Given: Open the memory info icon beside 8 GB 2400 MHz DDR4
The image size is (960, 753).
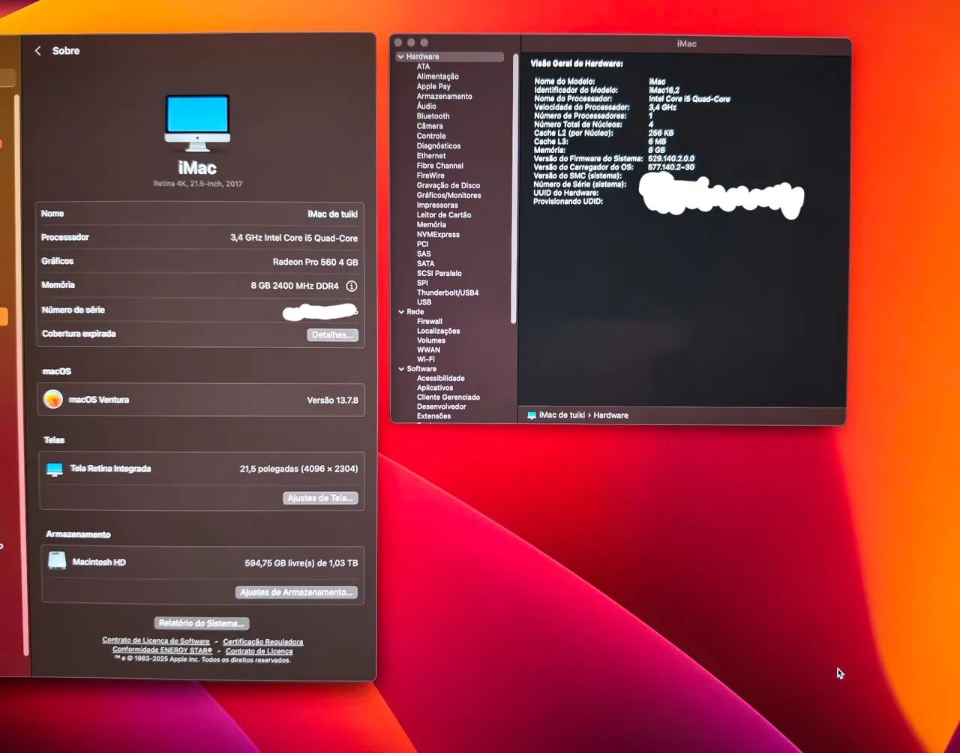Looking at the screenshot, I should click(x=351, y=286).
